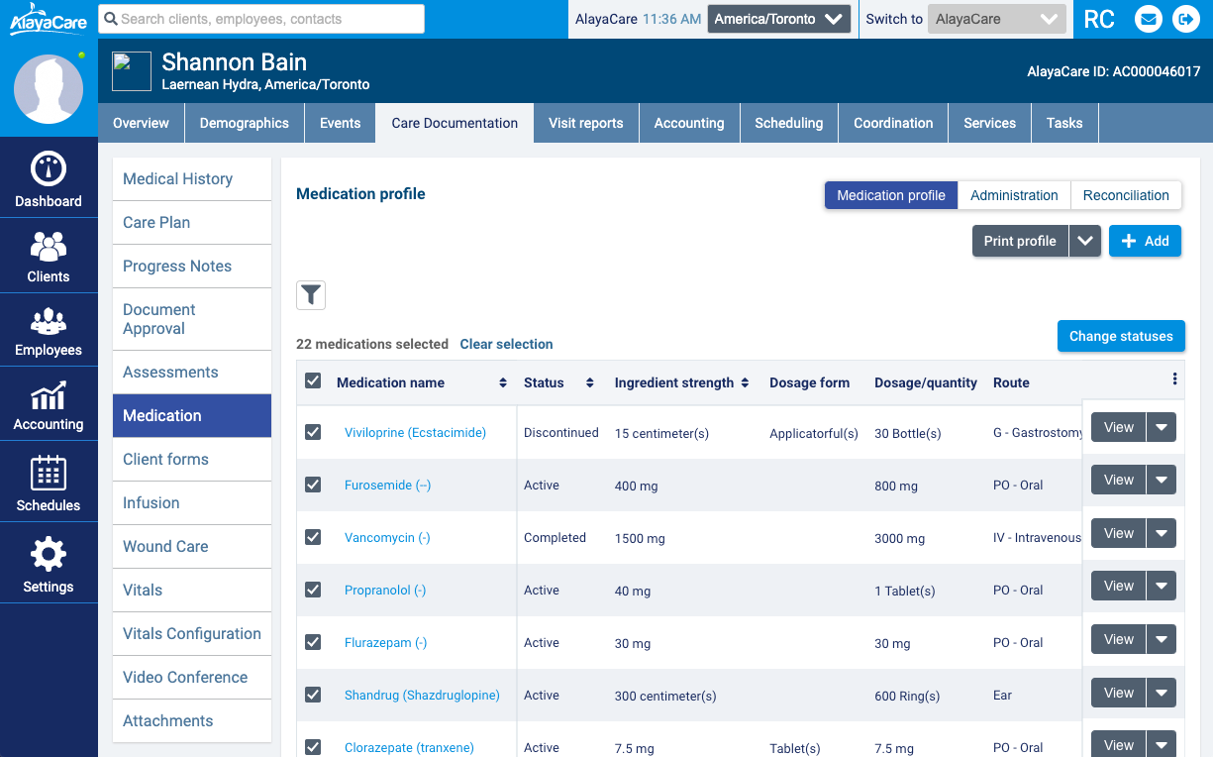The width and height of the screenshot is (1213, 757).
Task: Open the filter funnel icon
Action: click(x=311, y=294)
